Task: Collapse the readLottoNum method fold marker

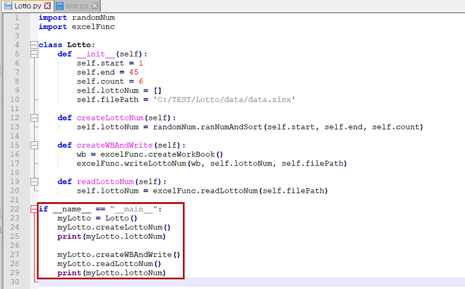Action: pos(34,182)
